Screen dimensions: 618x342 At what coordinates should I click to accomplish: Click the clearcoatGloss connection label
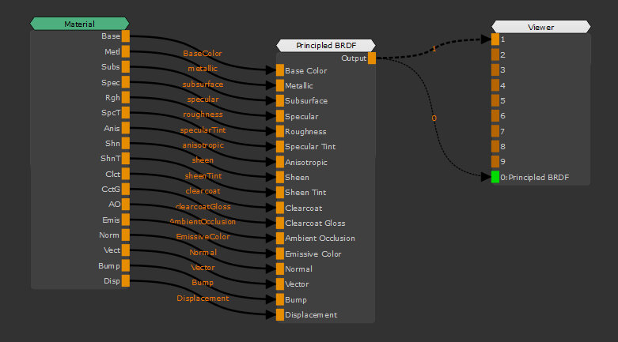(203, 207)
